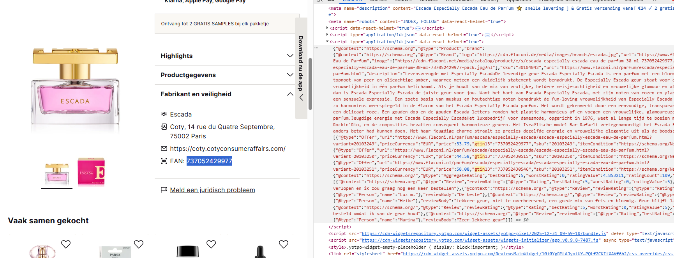The width and height of the screenshot is (674, 258).
Task: Click the chevron on the app download tab
Action: (x=301, y=98)
